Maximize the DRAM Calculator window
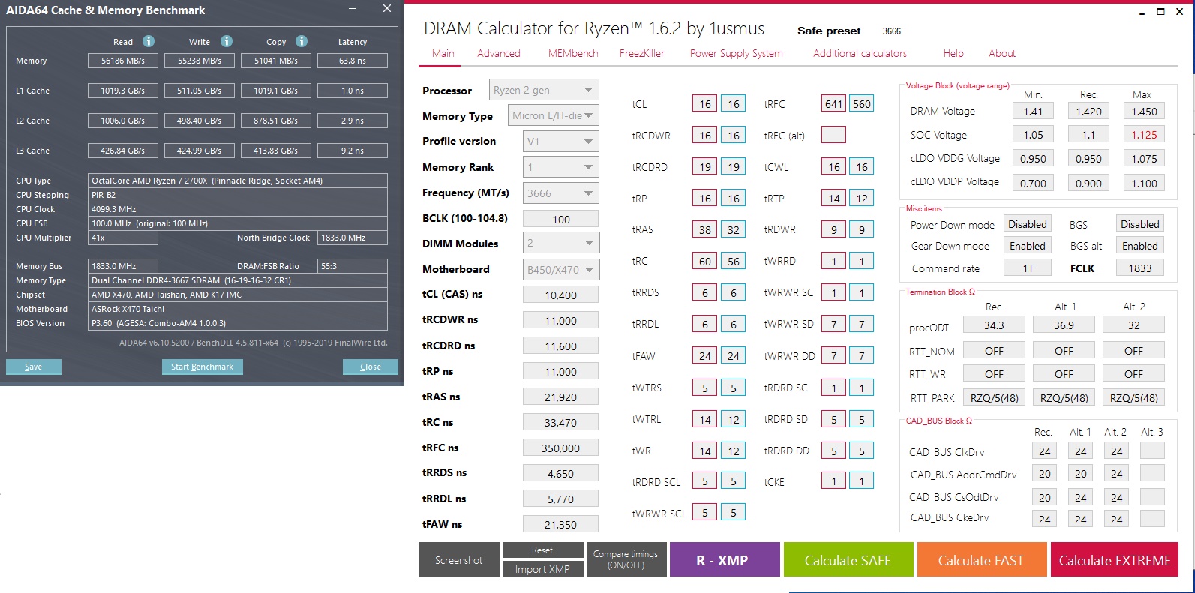 [1160, 12]
